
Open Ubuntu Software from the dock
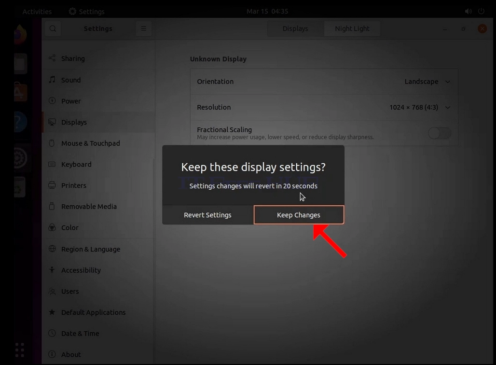click(x=20, y=92)
